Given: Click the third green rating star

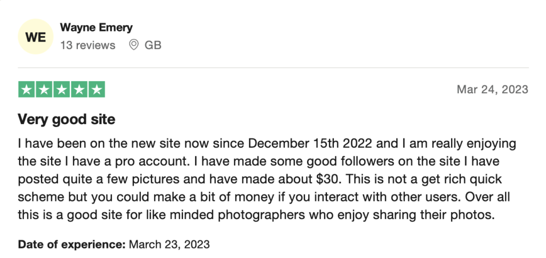Looking at the screenshot, I should coord(62,90).
